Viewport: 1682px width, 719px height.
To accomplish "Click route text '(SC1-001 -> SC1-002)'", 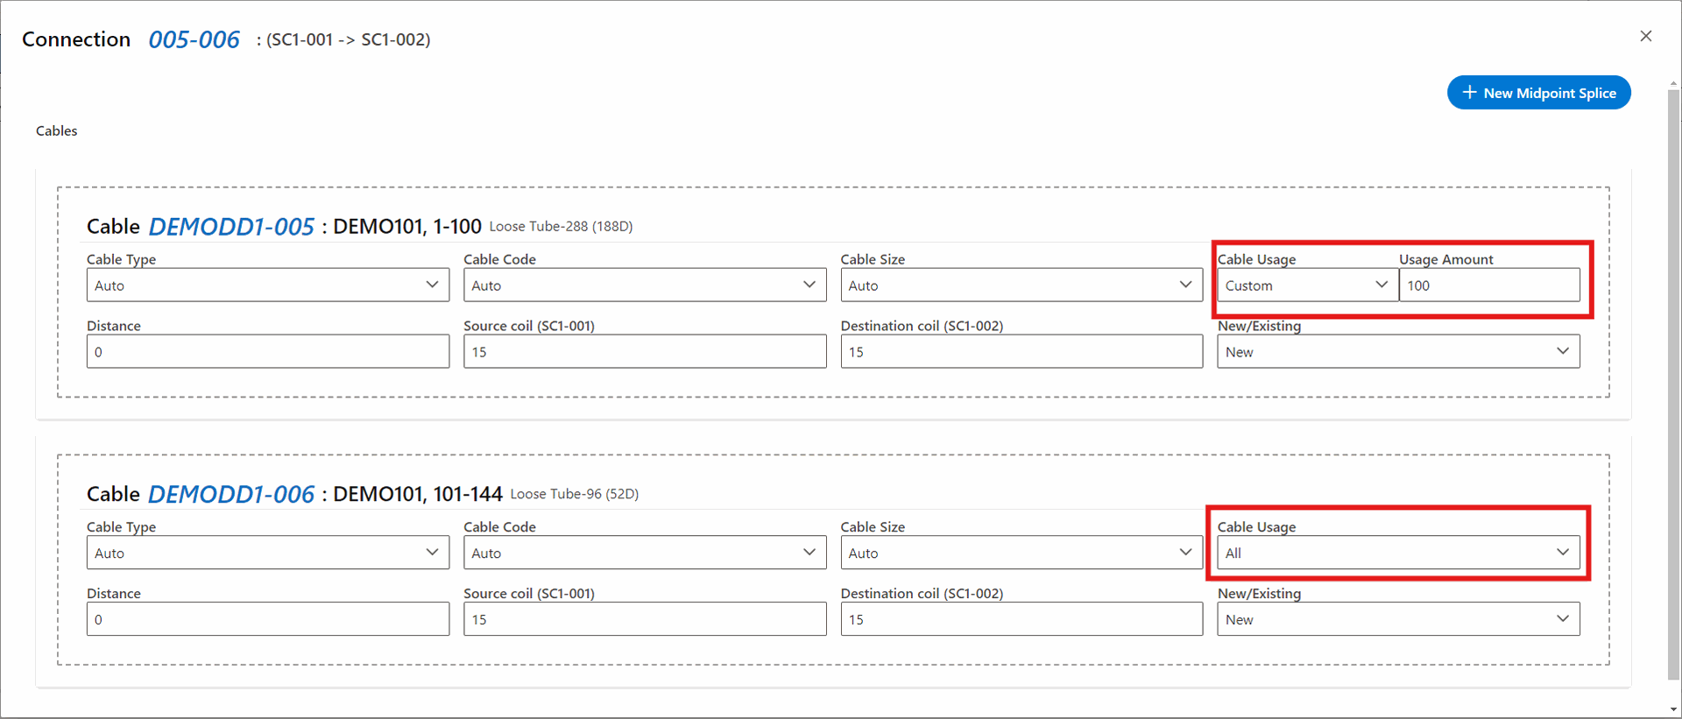I will pyautogui.click(x=349, y=39).
